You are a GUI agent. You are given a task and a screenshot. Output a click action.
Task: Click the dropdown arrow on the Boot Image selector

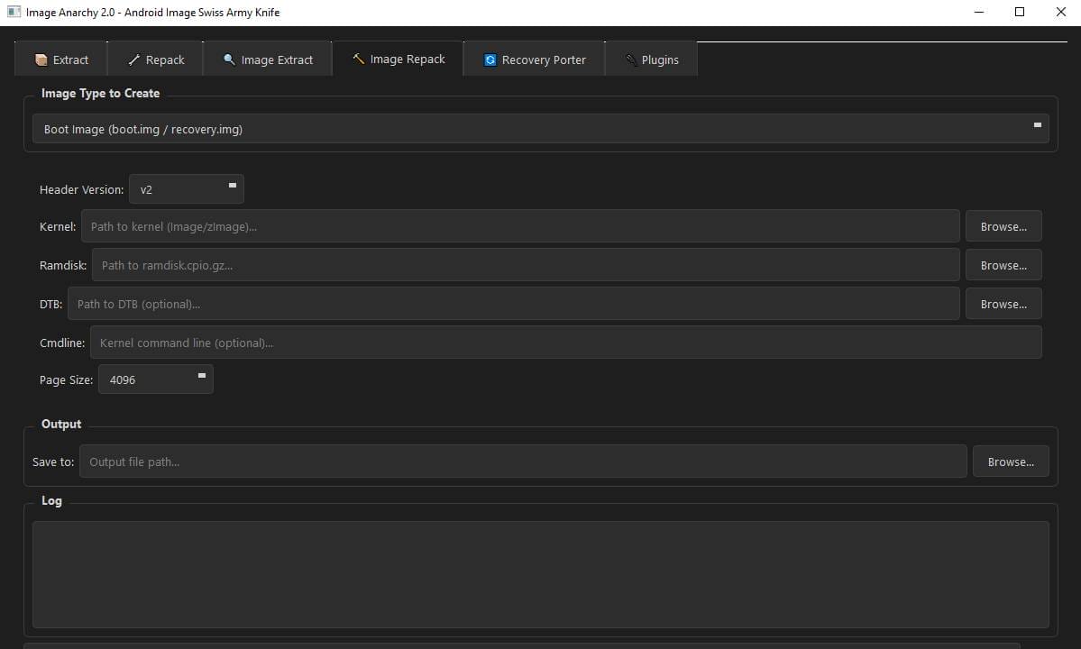(x=1036, y=127)
